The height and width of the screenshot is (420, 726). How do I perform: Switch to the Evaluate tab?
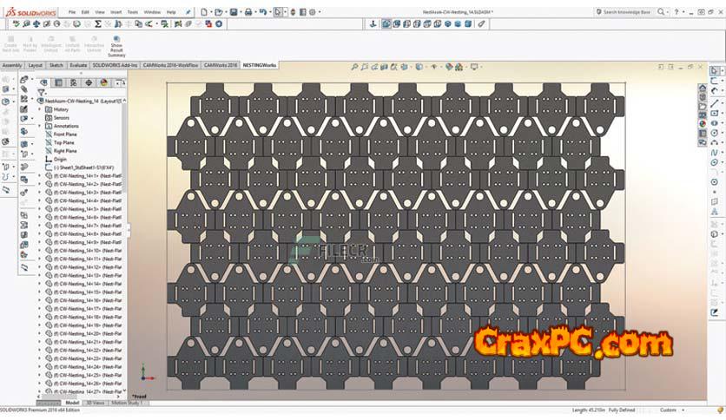(78, 65)
